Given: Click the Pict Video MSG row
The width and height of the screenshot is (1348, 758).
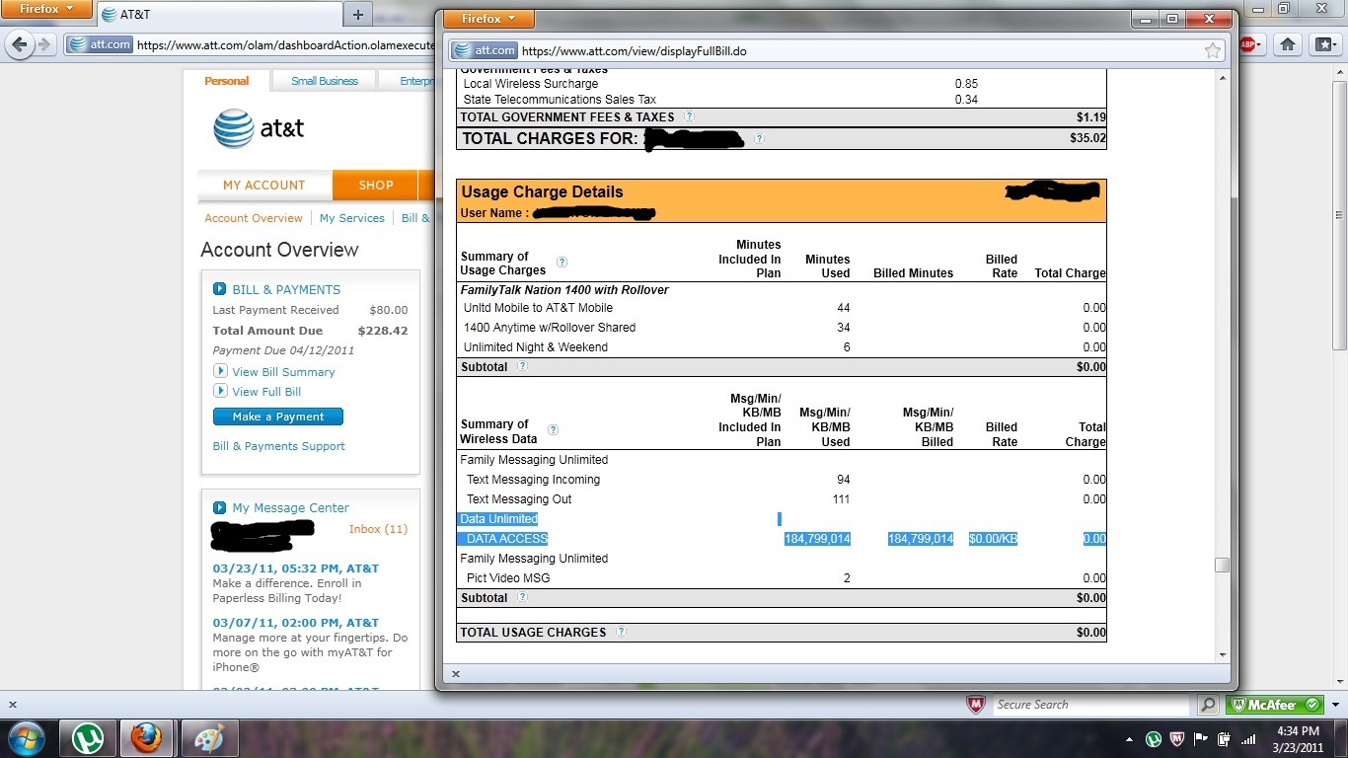Looking at the screenshot, I should coord(782,578).
